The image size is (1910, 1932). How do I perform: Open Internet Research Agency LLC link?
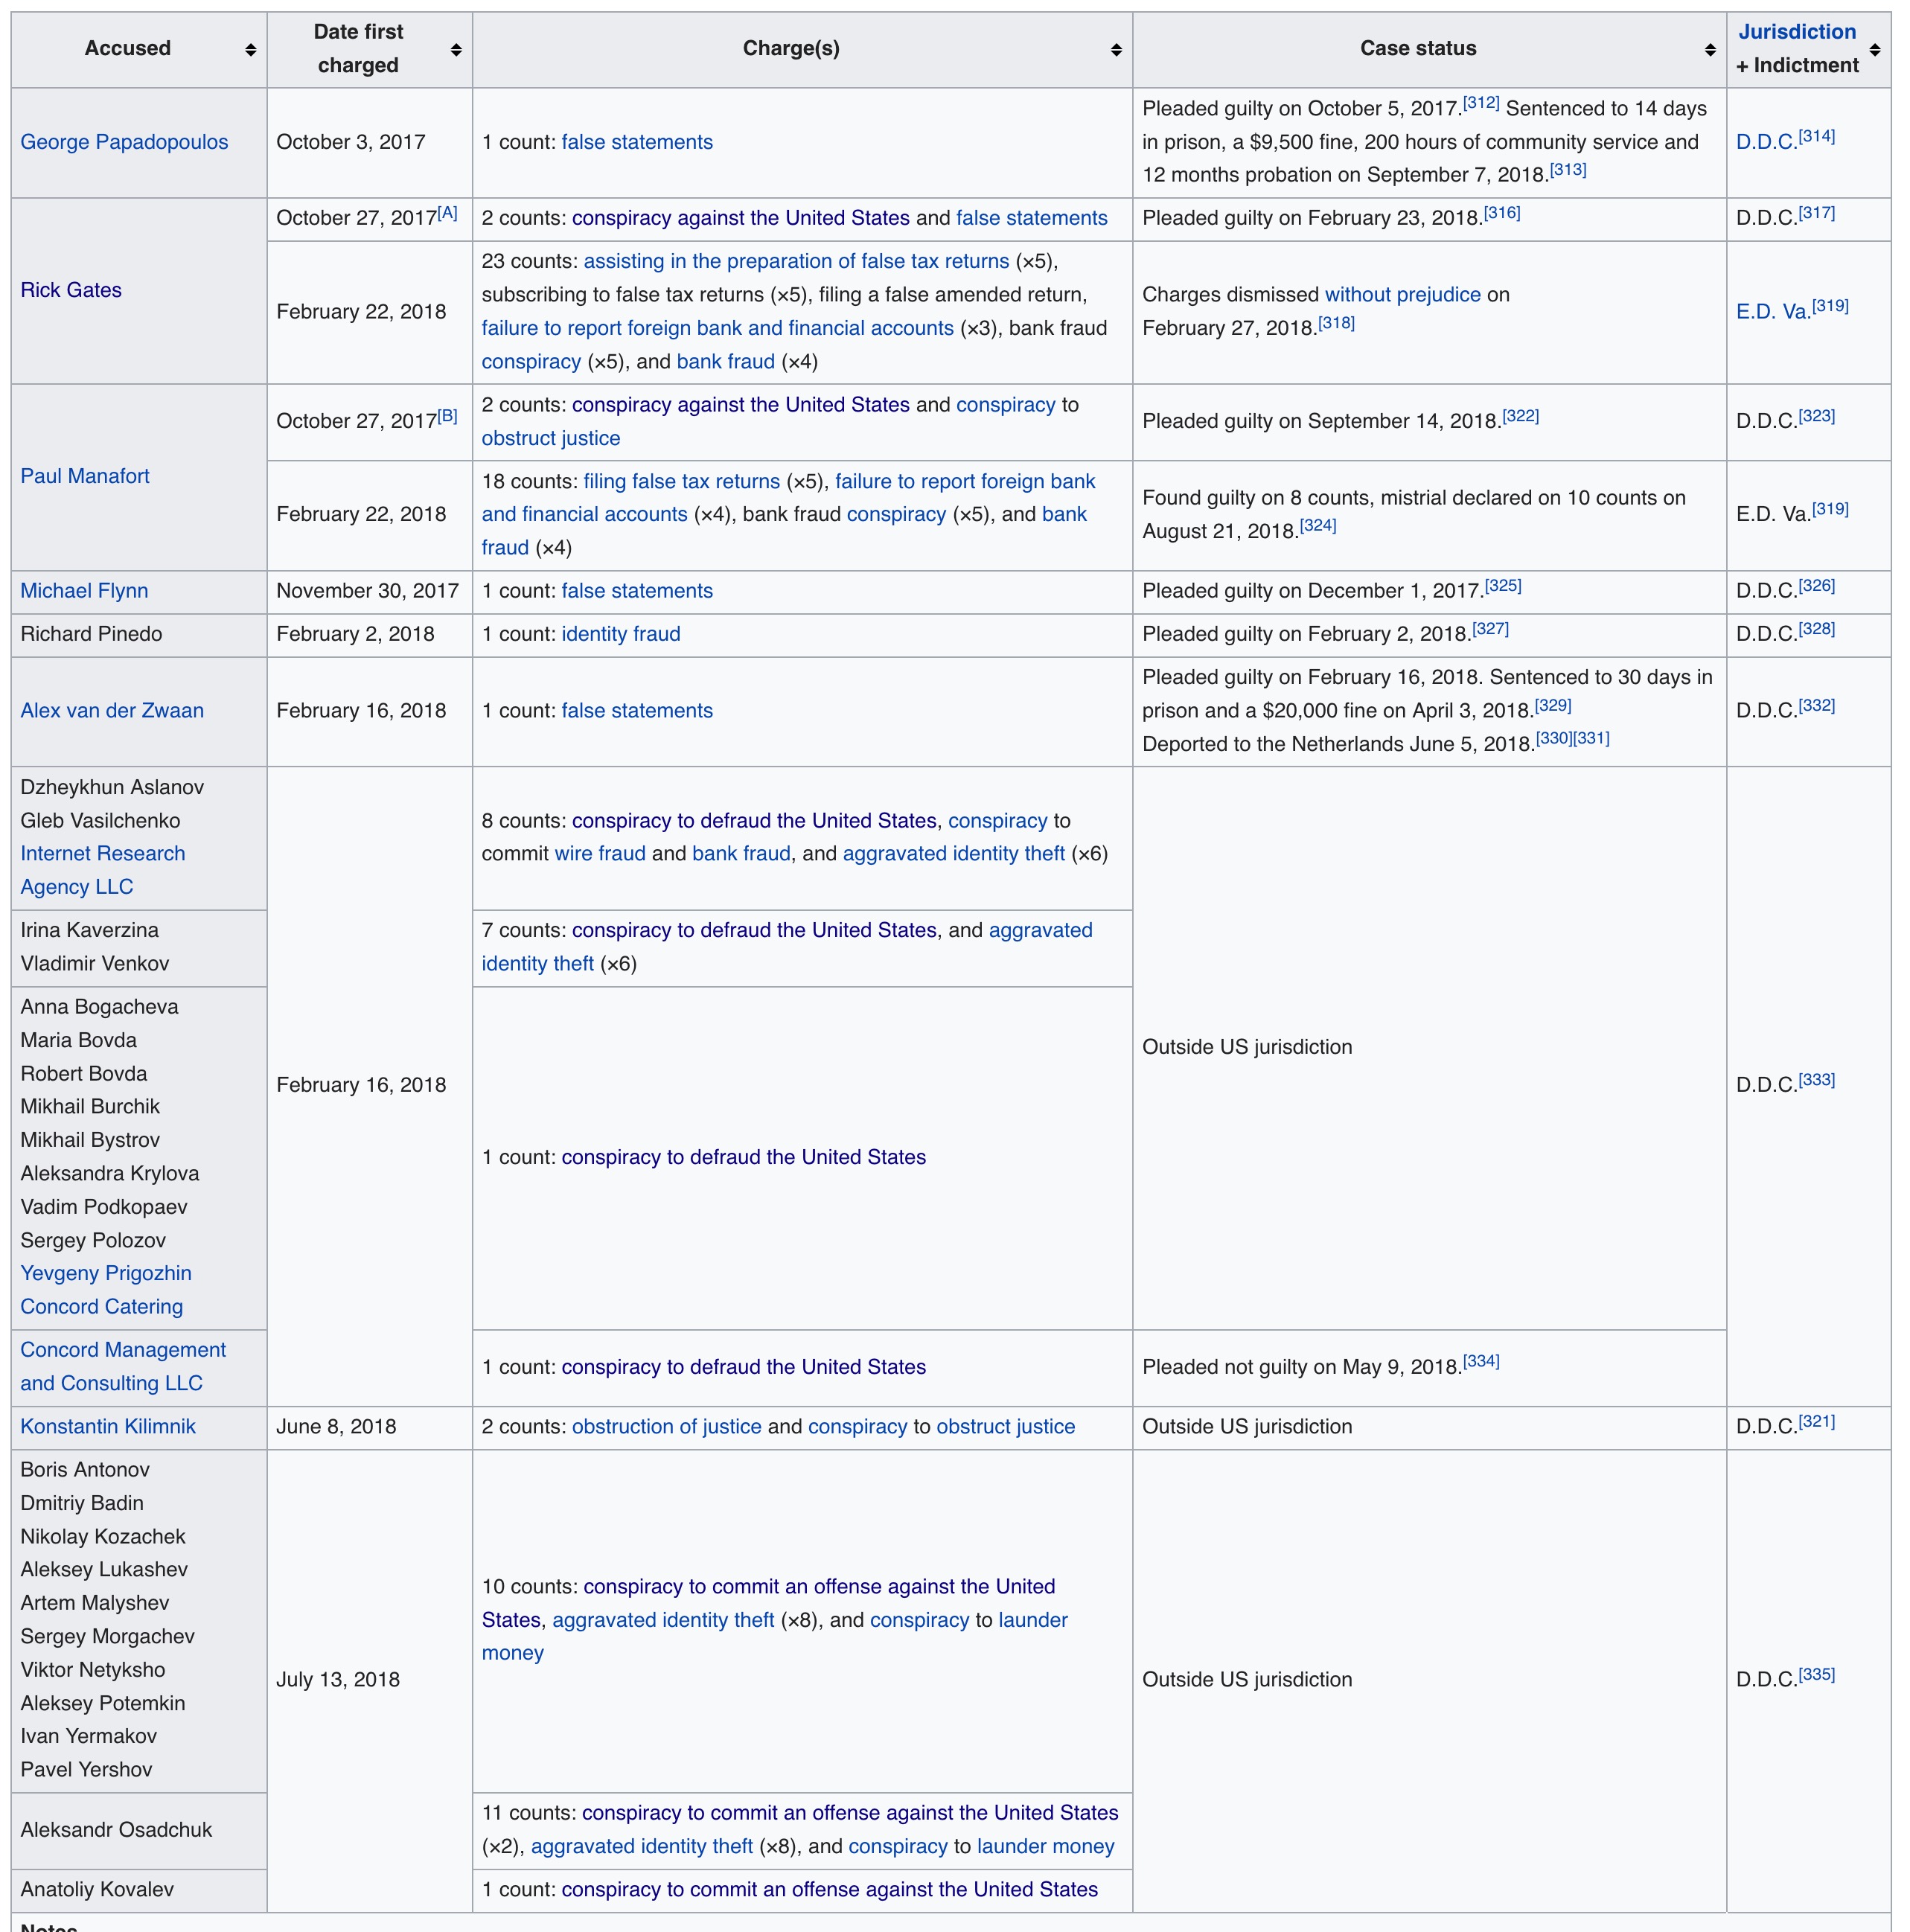point(102,854)
